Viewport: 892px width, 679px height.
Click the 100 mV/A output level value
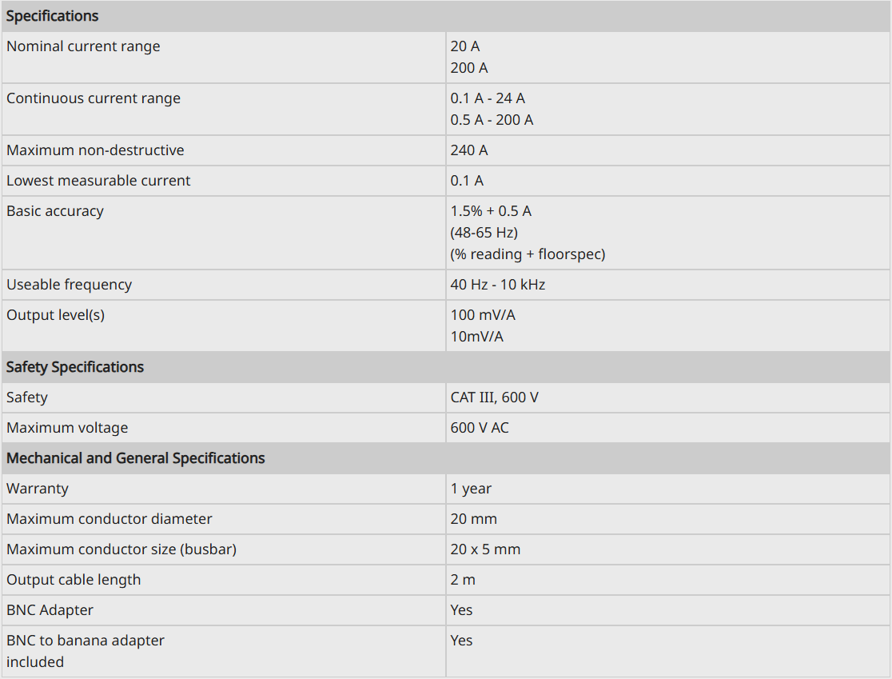tap(483, 315)
